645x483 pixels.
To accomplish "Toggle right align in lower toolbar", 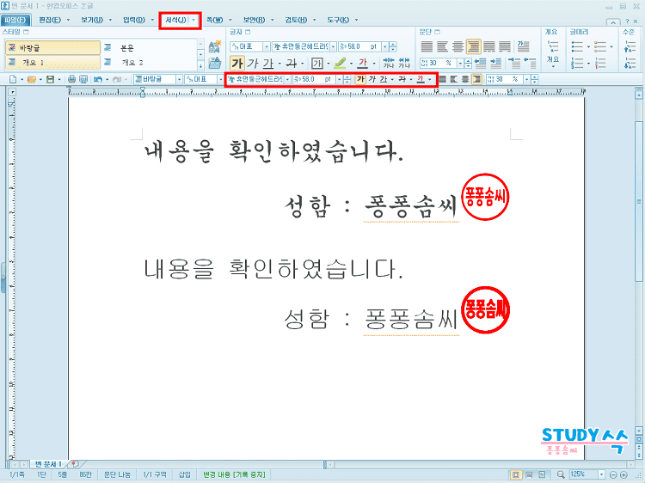I will pyautogui.click(x=476, y=79).
